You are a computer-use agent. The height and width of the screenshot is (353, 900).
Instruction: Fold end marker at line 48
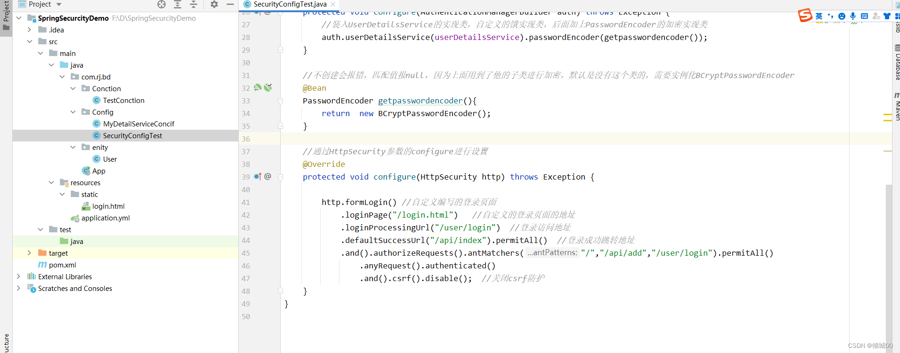[x=280, y=291]
